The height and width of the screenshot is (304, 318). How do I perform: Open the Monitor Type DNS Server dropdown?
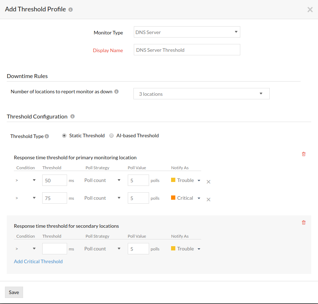pyautogui.click(x=187, y=32)
